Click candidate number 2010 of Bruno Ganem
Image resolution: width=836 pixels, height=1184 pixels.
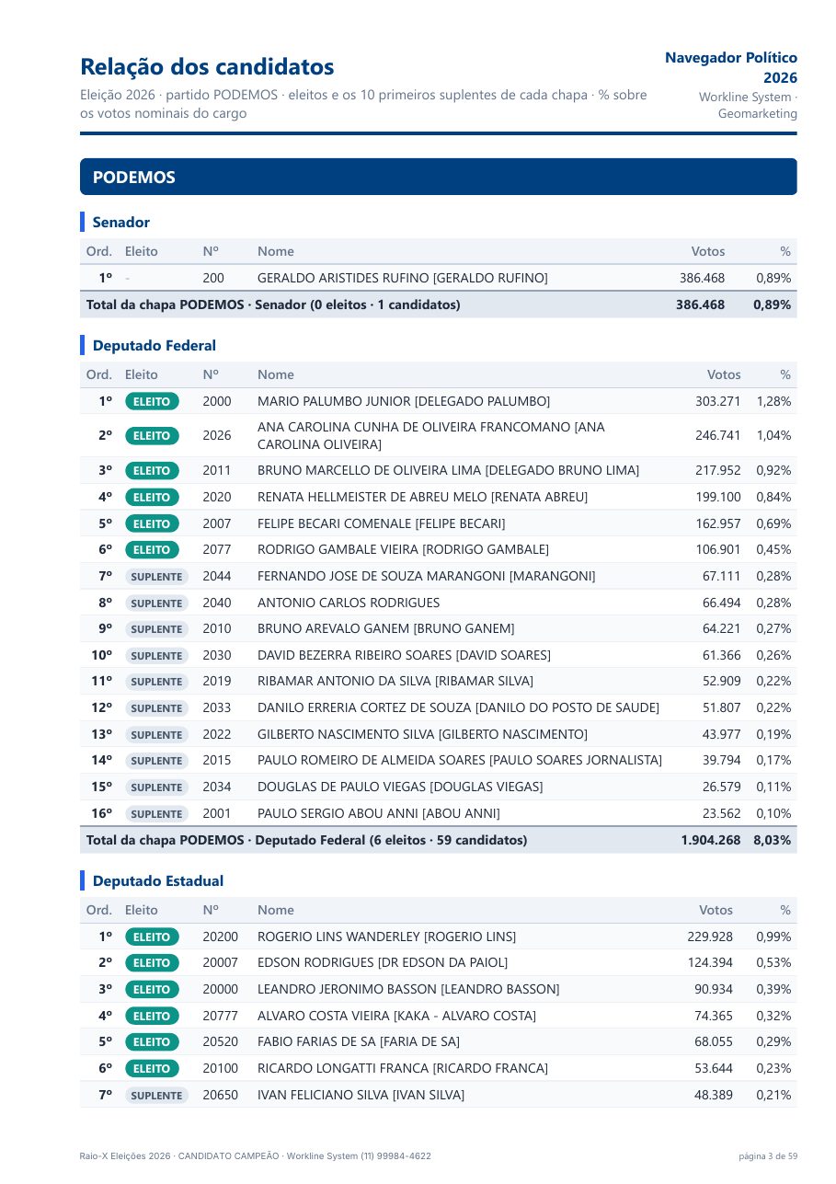click(x=217, y=628)
